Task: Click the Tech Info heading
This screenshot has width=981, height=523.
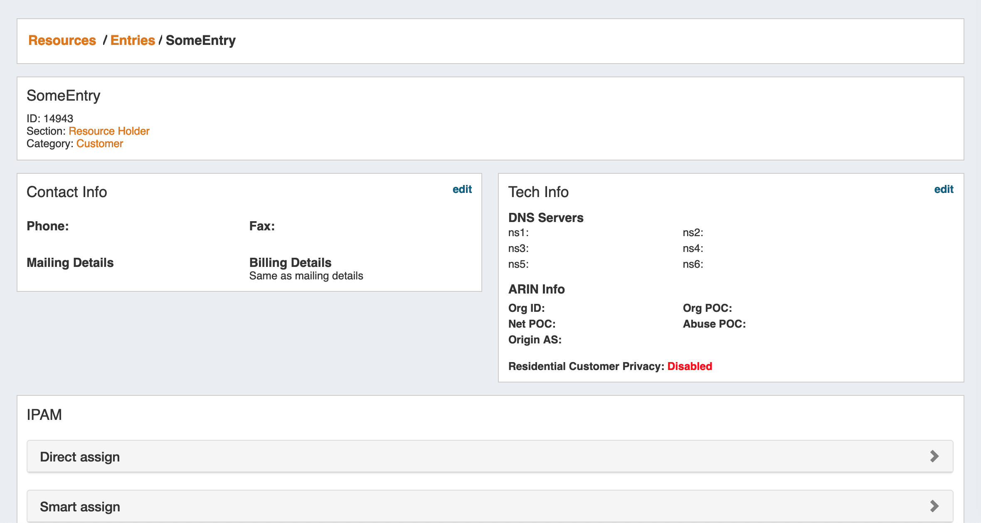Action: tap(538, 192)
